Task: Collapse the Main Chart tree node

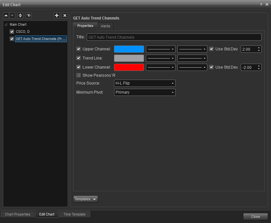Action: click(6, 24)
